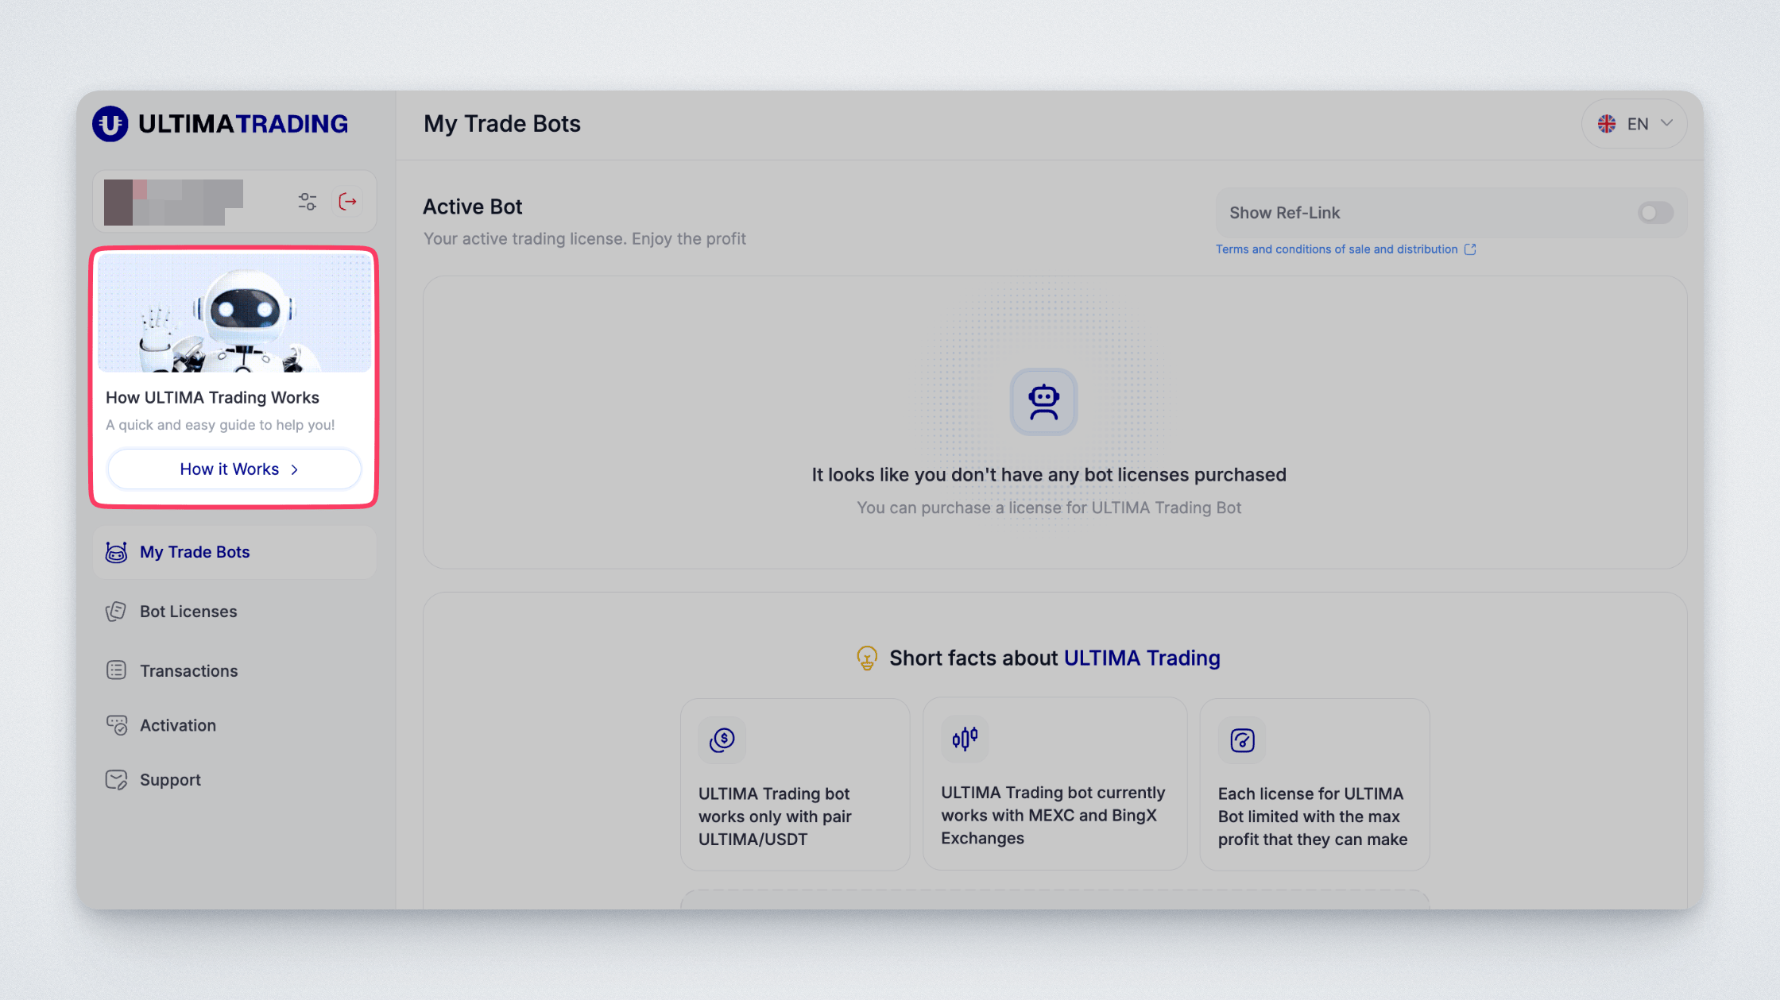Screen dimensions: 1780x1000
Task: Click the My Trade Bots robot icon
Action: 117,552
